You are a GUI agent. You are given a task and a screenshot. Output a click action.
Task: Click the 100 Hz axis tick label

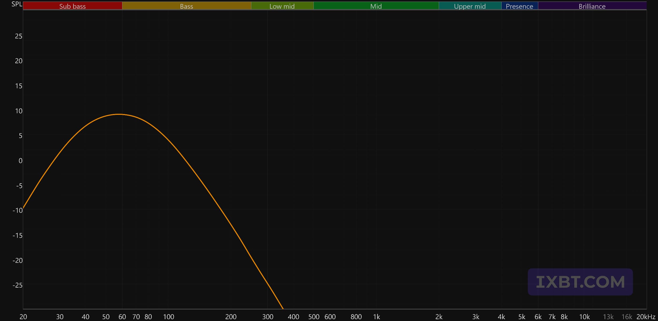click(x=168, y=317)
